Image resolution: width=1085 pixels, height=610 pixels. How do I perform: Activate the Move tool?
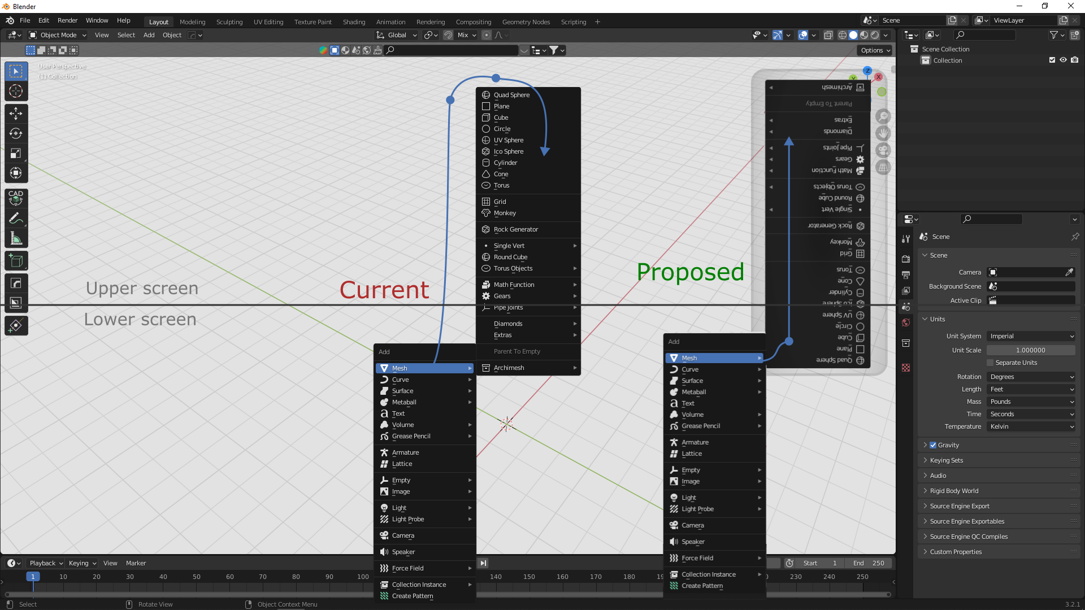click(16, 114)
